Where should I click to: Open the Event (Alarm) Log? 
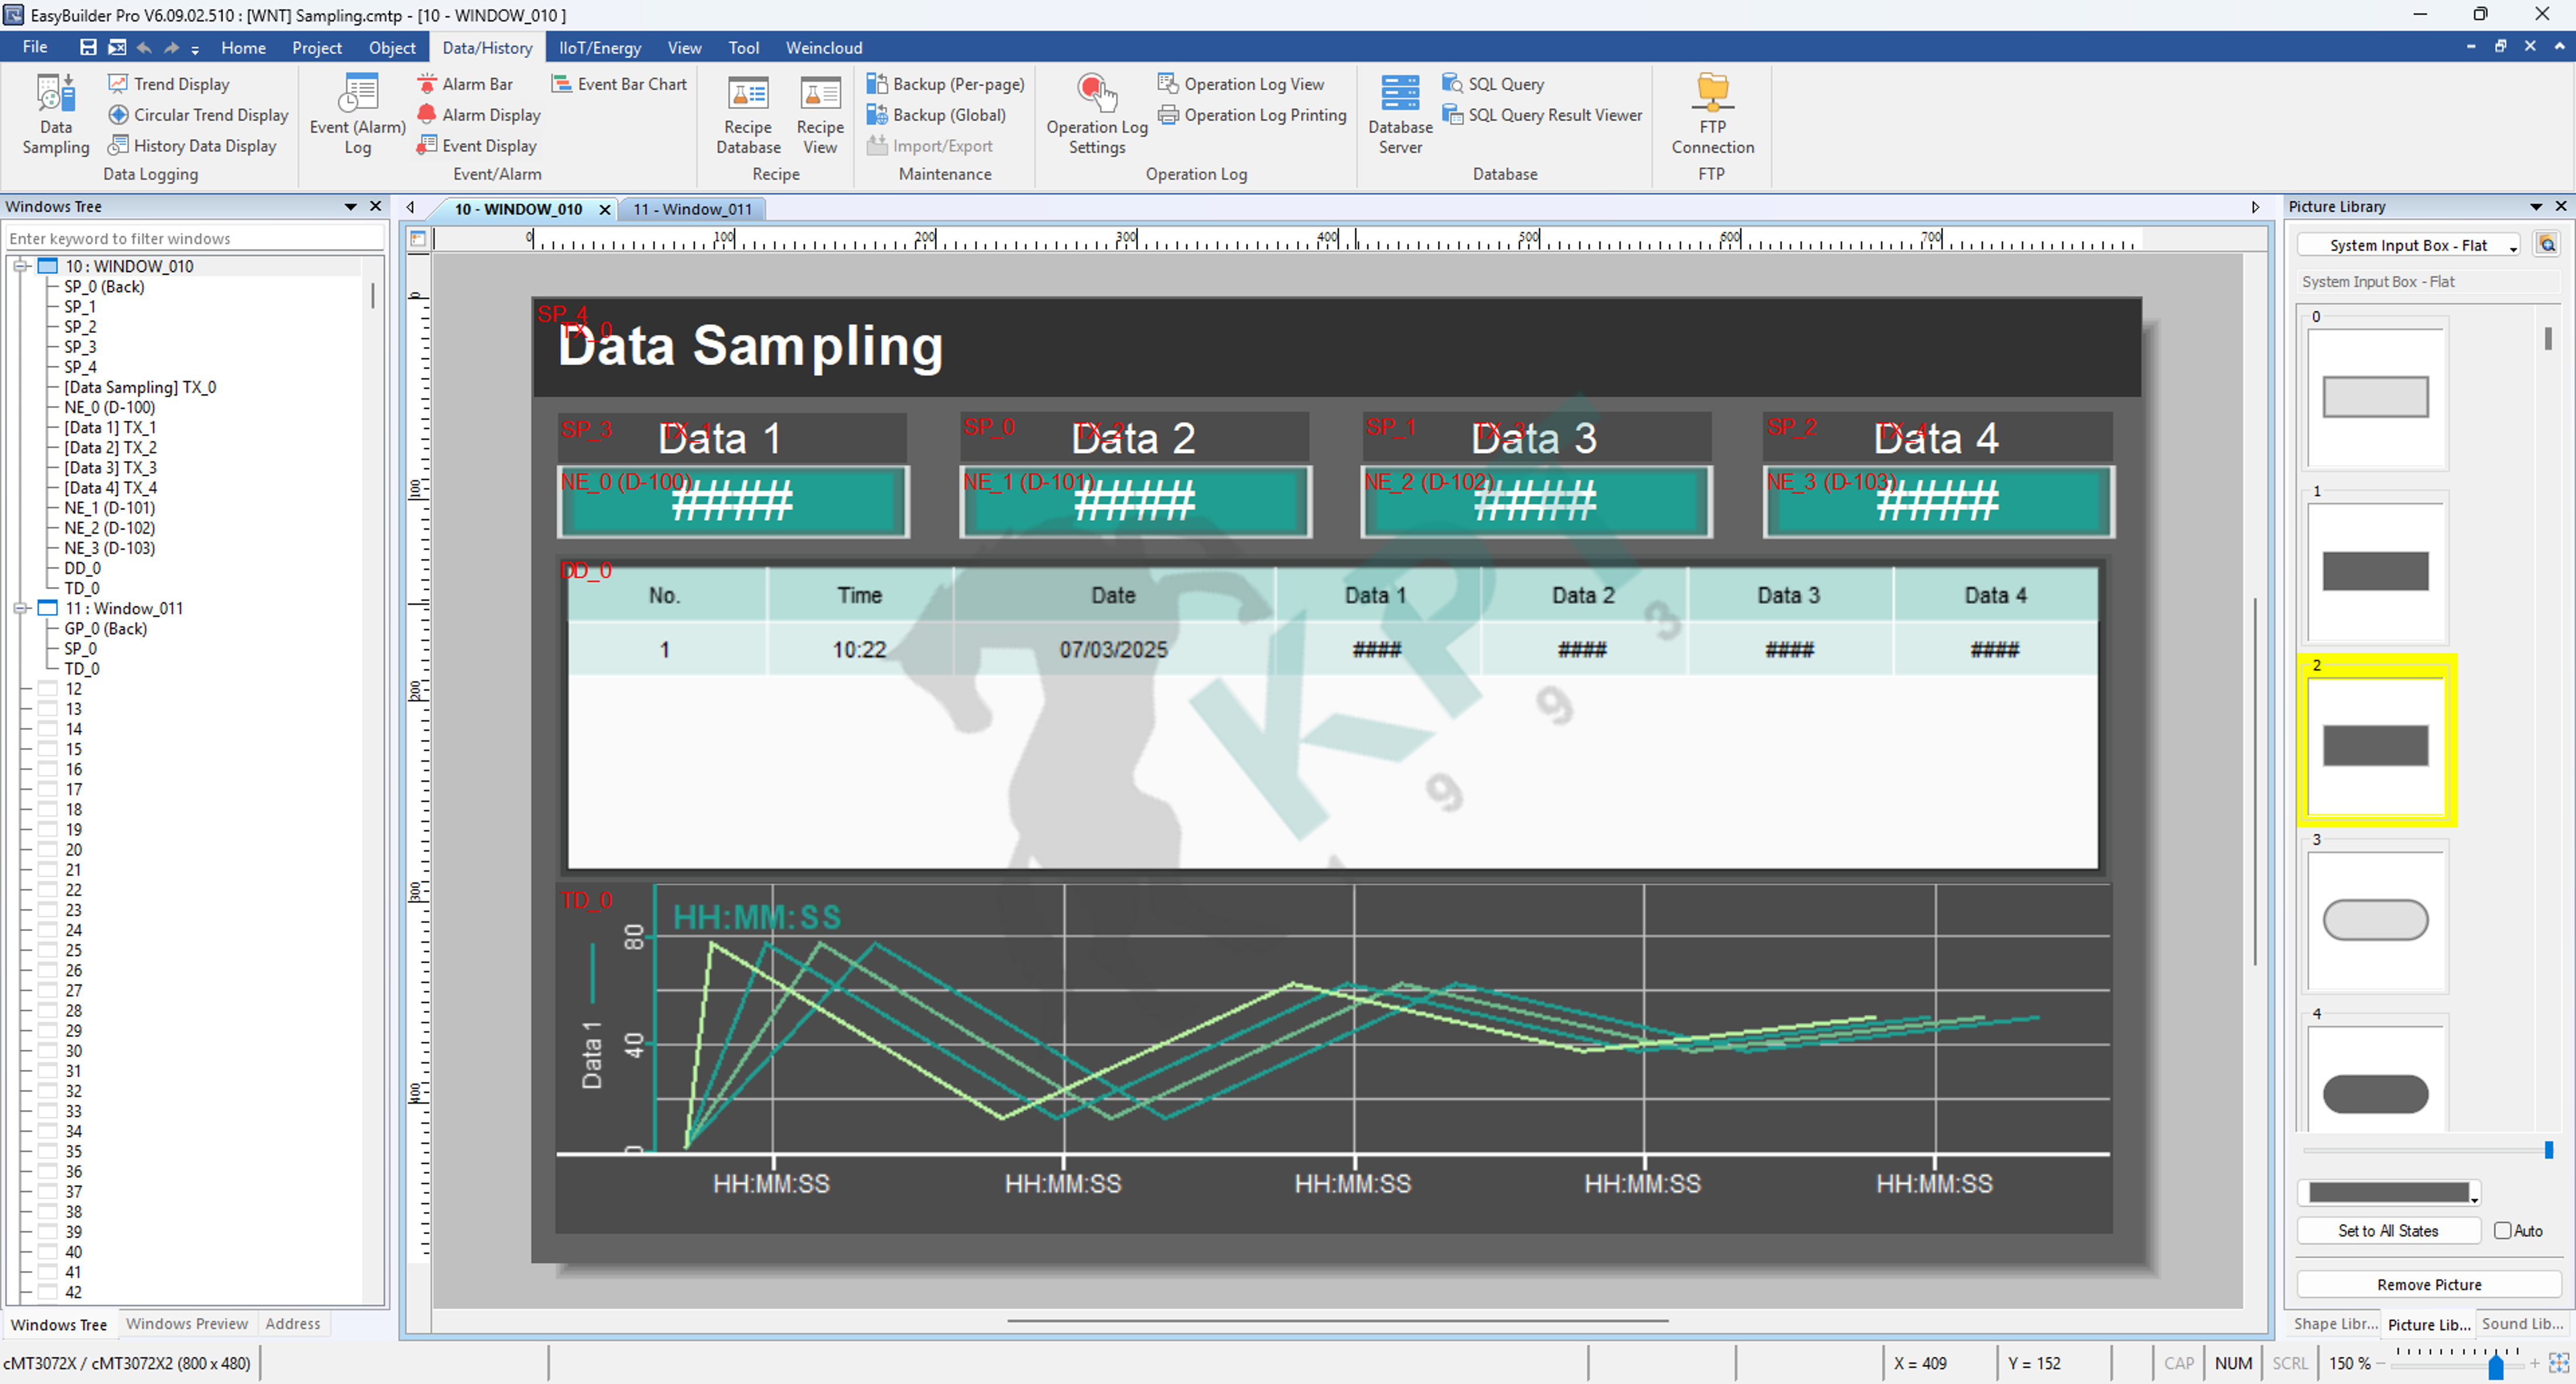pyautogui.click(x=357, y=114)
